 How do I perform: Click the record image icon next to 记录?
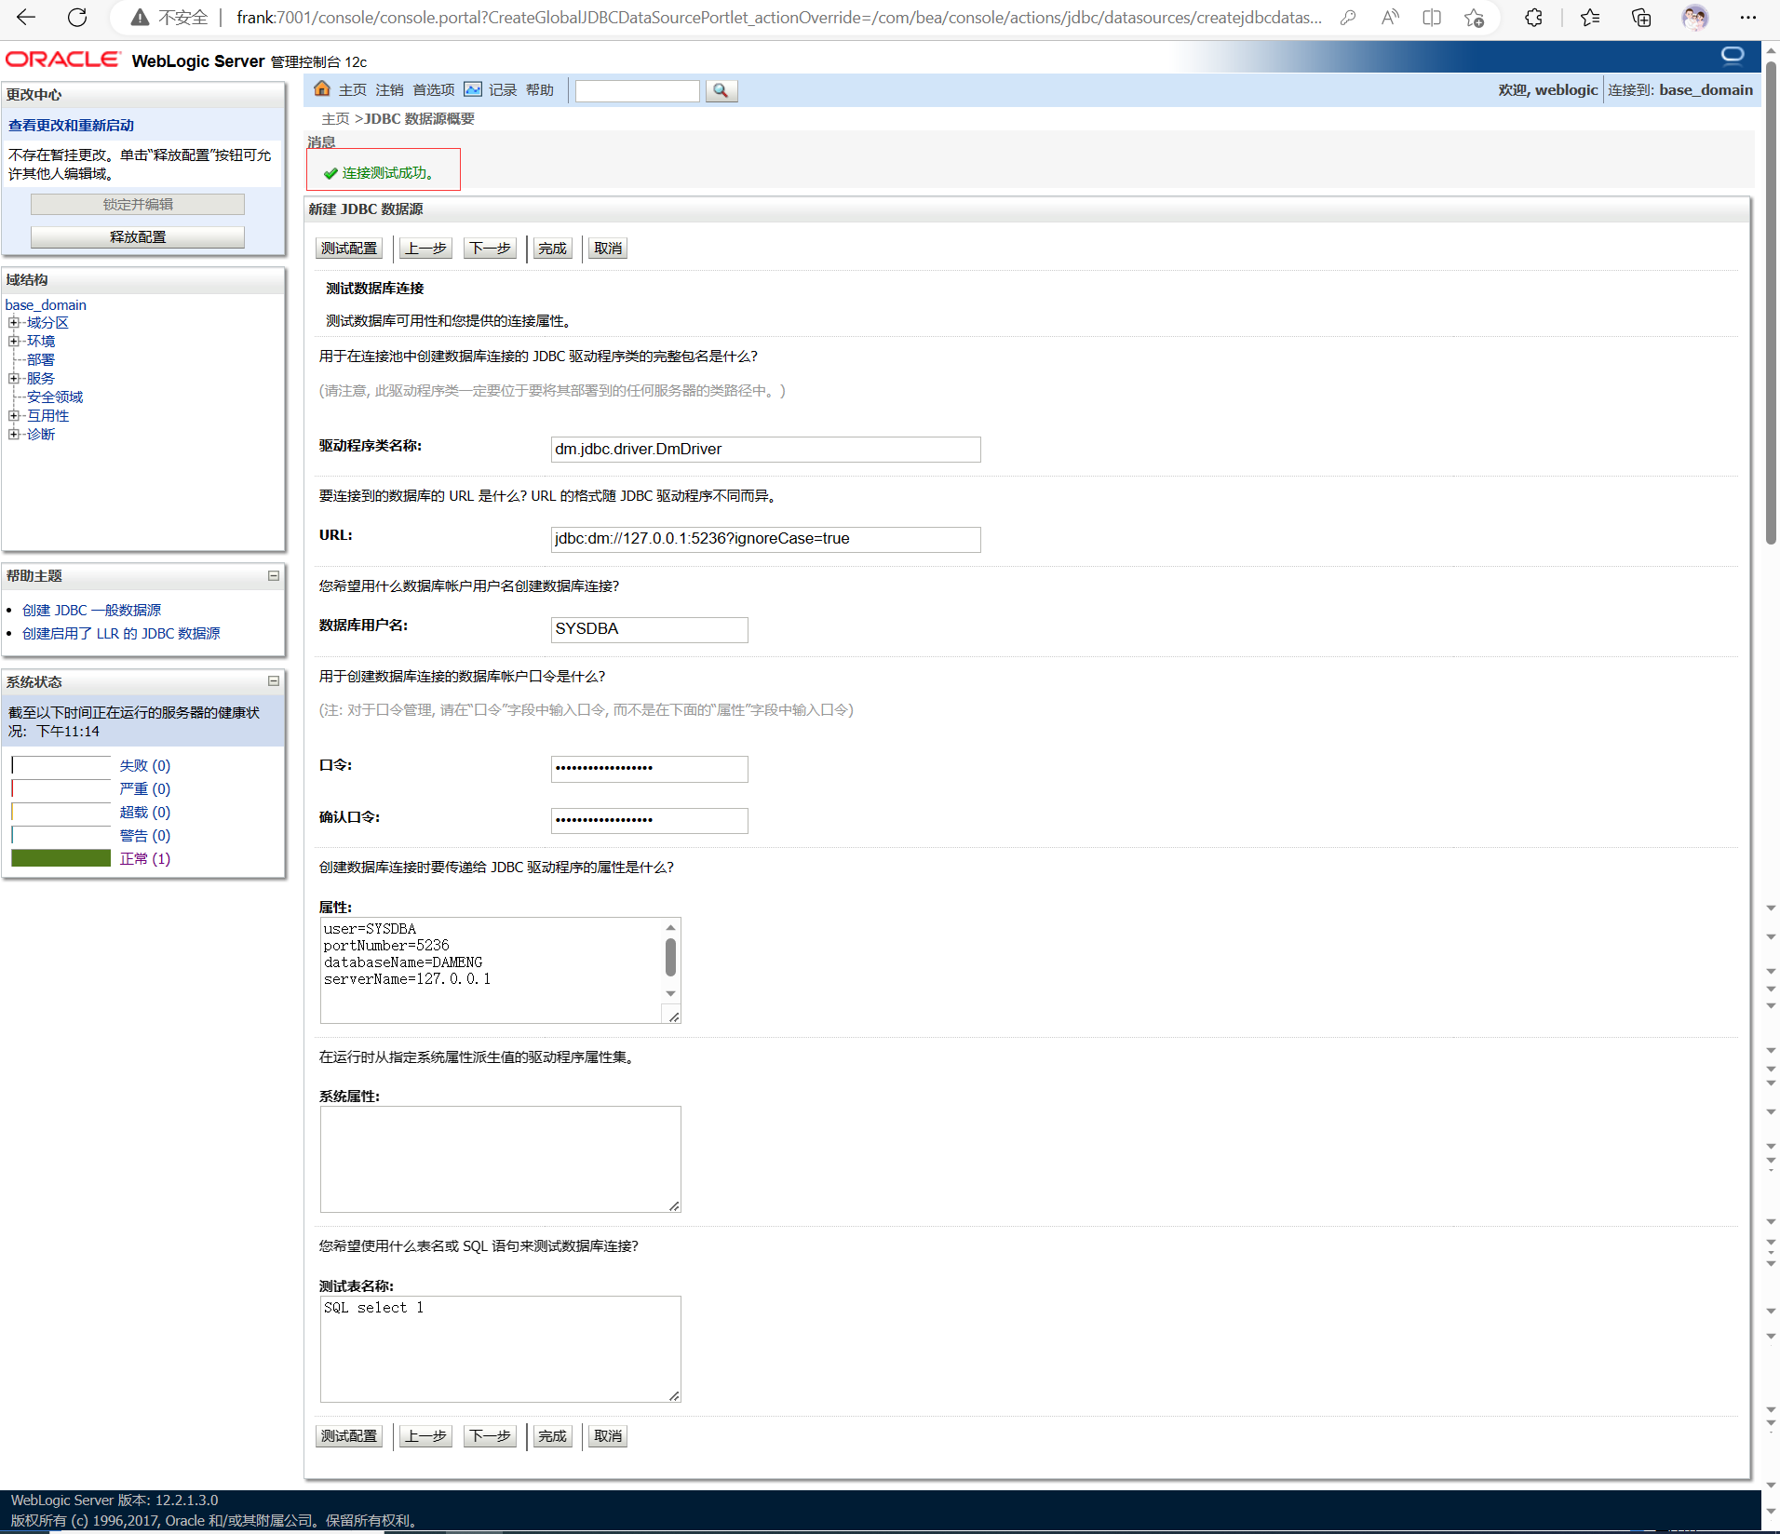473,89
